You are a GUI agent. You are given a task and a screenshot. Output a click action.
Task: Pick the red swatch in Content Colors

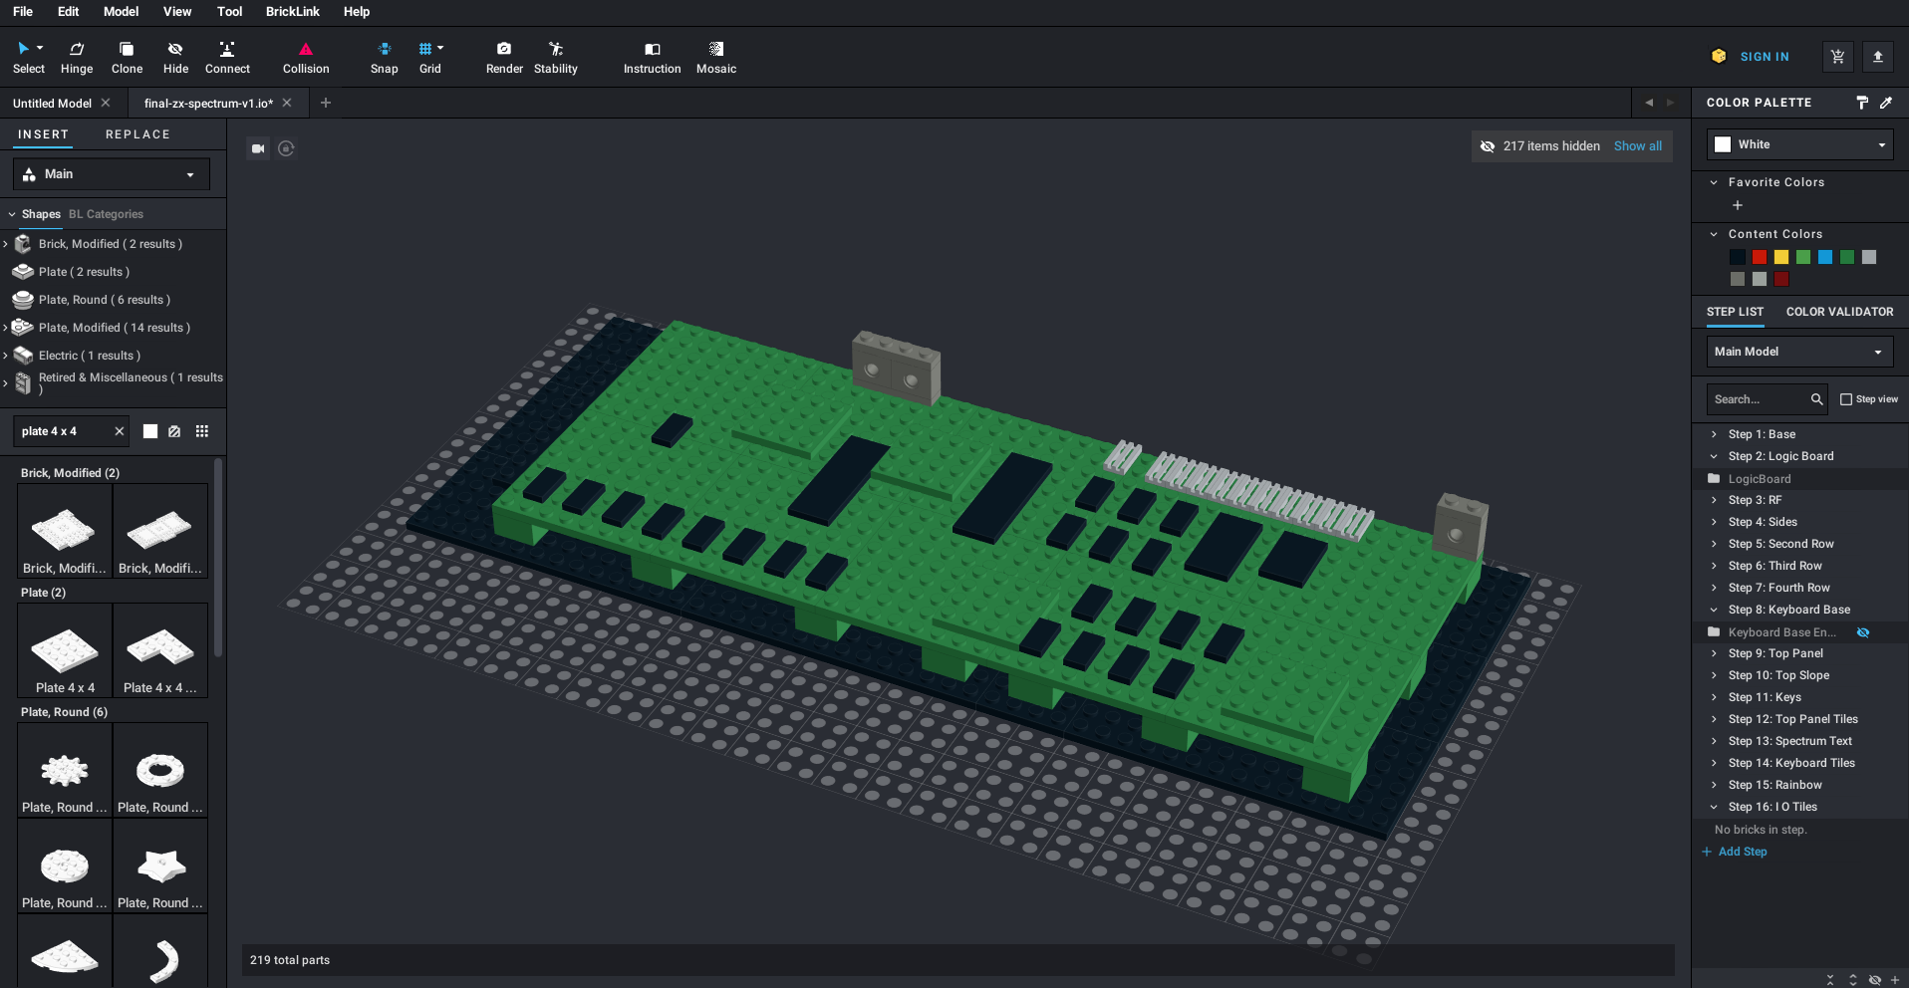pyautogui.click(x=1759, y=257)
